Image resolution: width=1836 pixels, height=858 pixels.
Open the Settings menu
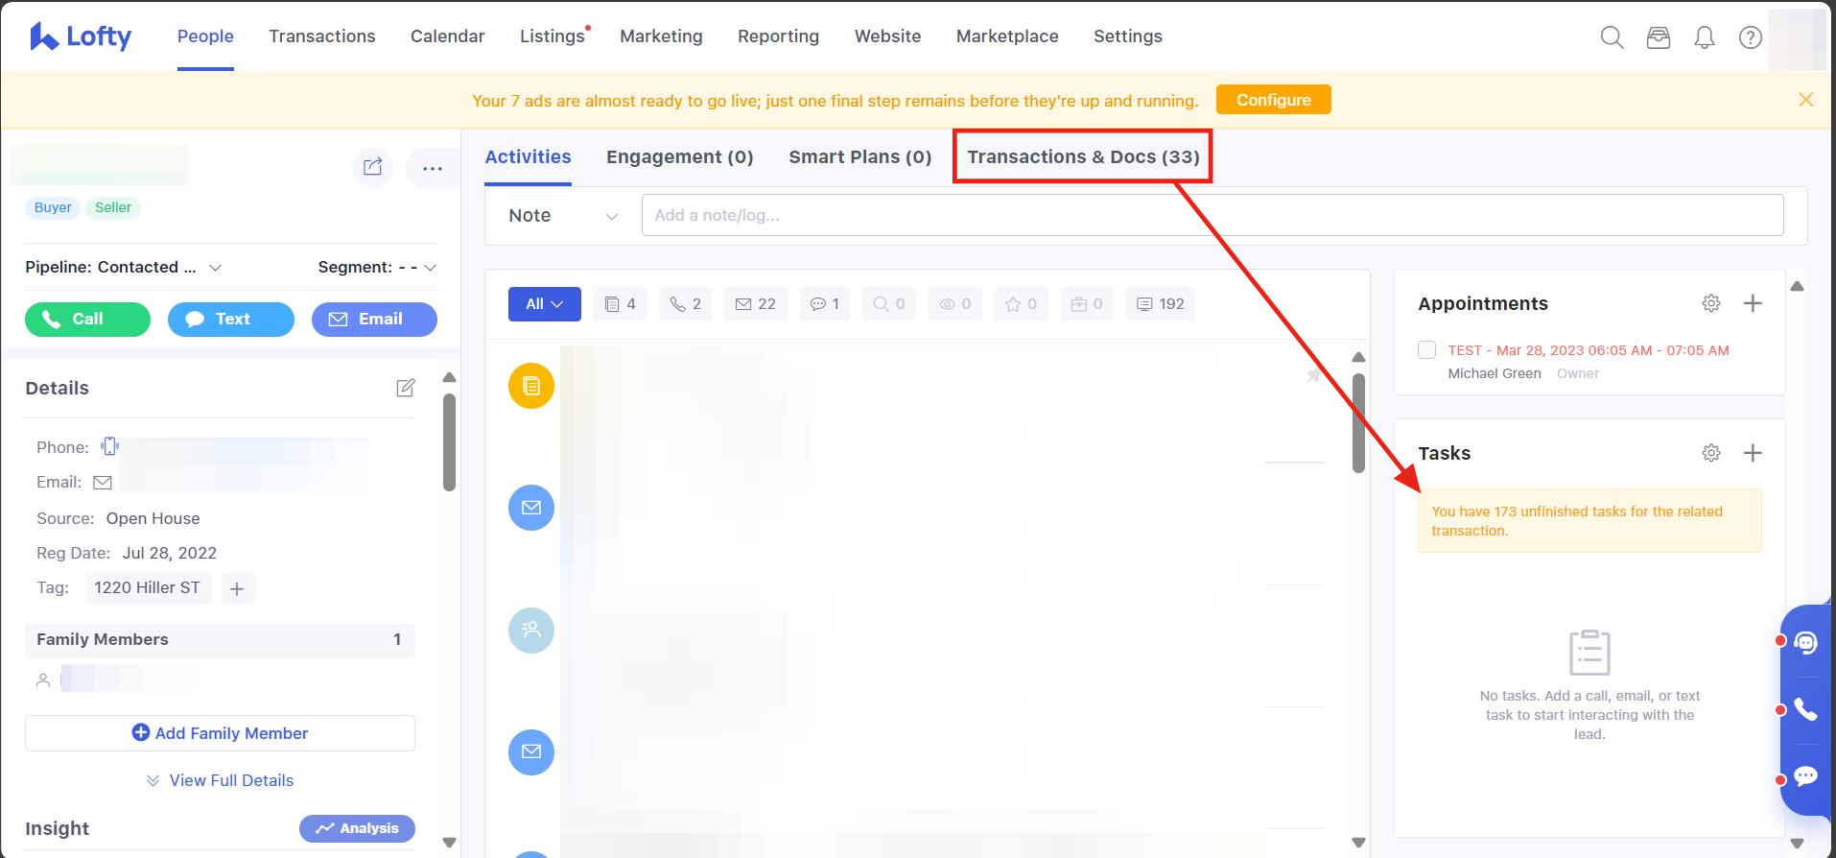1128,36
